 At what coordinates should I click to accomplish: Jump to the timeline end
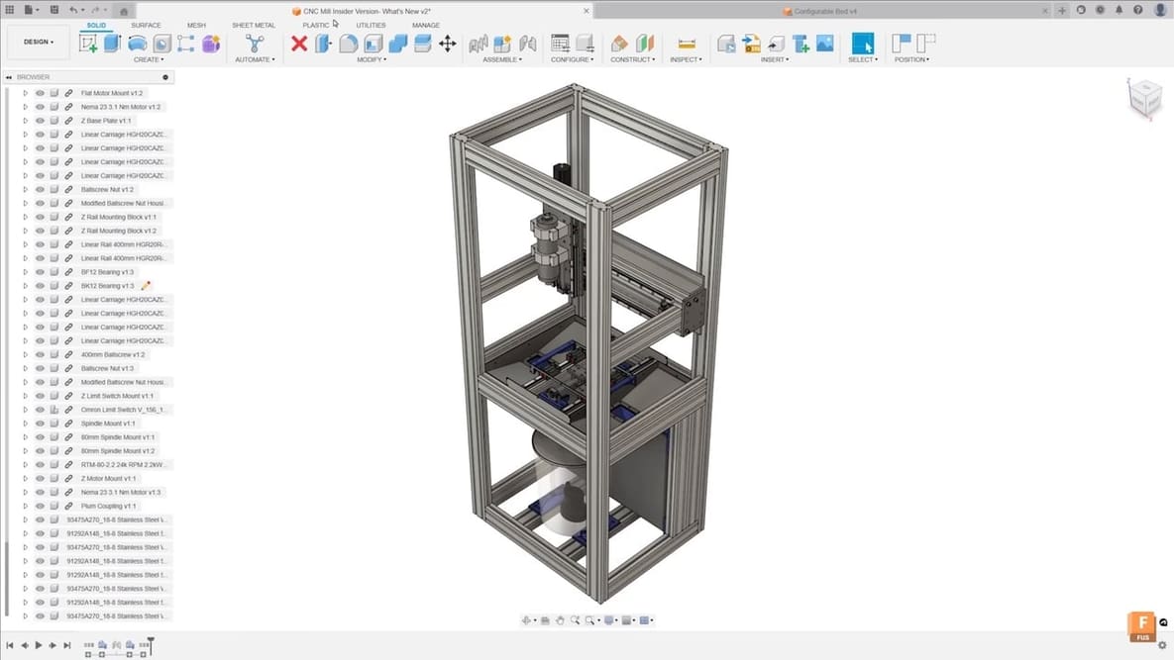[x=66, y=645]
